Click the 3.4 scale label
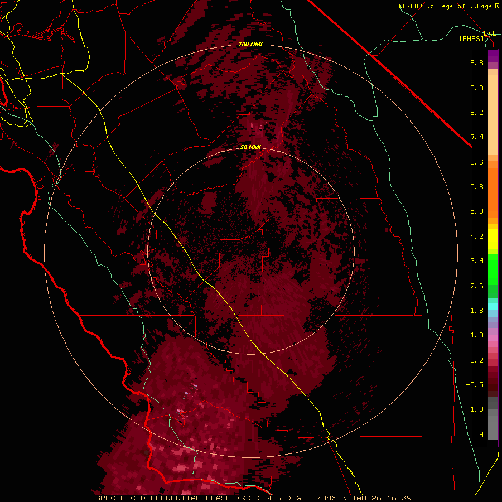 pos(477,261)
